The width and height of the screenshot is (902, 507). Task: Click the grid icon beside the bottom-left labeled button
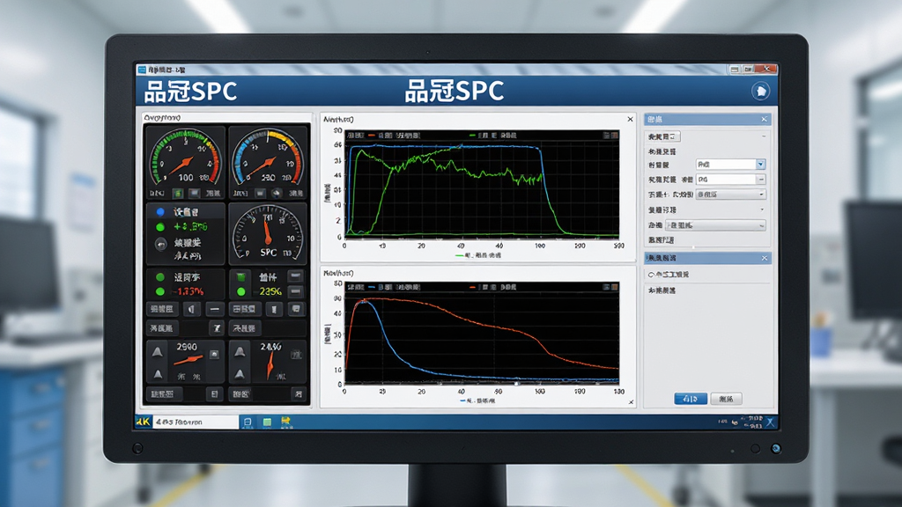(215, 394)
